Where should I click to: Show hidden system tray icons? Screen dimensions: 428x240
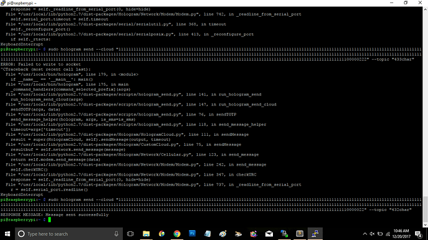click(x=365, y=234)
